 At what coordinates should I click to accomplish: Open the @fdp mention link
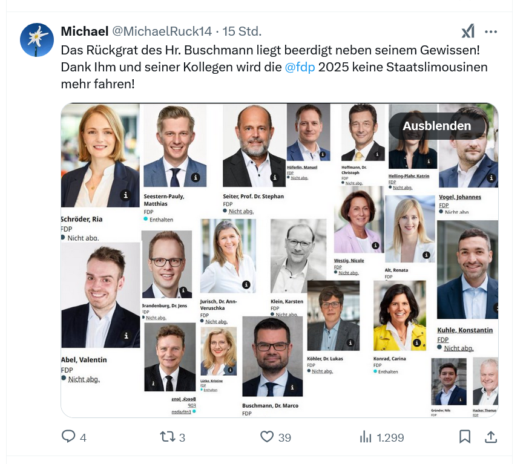[300, 67]
